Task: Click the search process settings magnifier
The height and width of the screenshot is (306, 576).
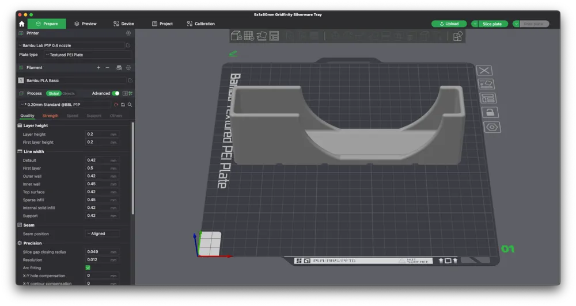Action: [130, 105]
